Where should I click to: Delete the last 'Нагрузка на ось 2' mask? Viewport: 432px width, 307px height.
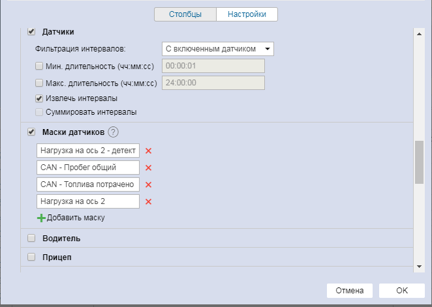coord(148,202)
